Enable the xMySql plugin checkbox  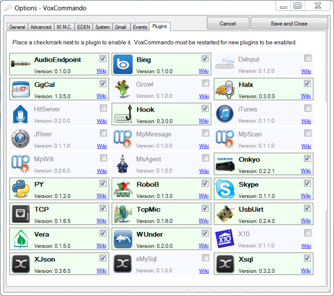coord(205,258)
